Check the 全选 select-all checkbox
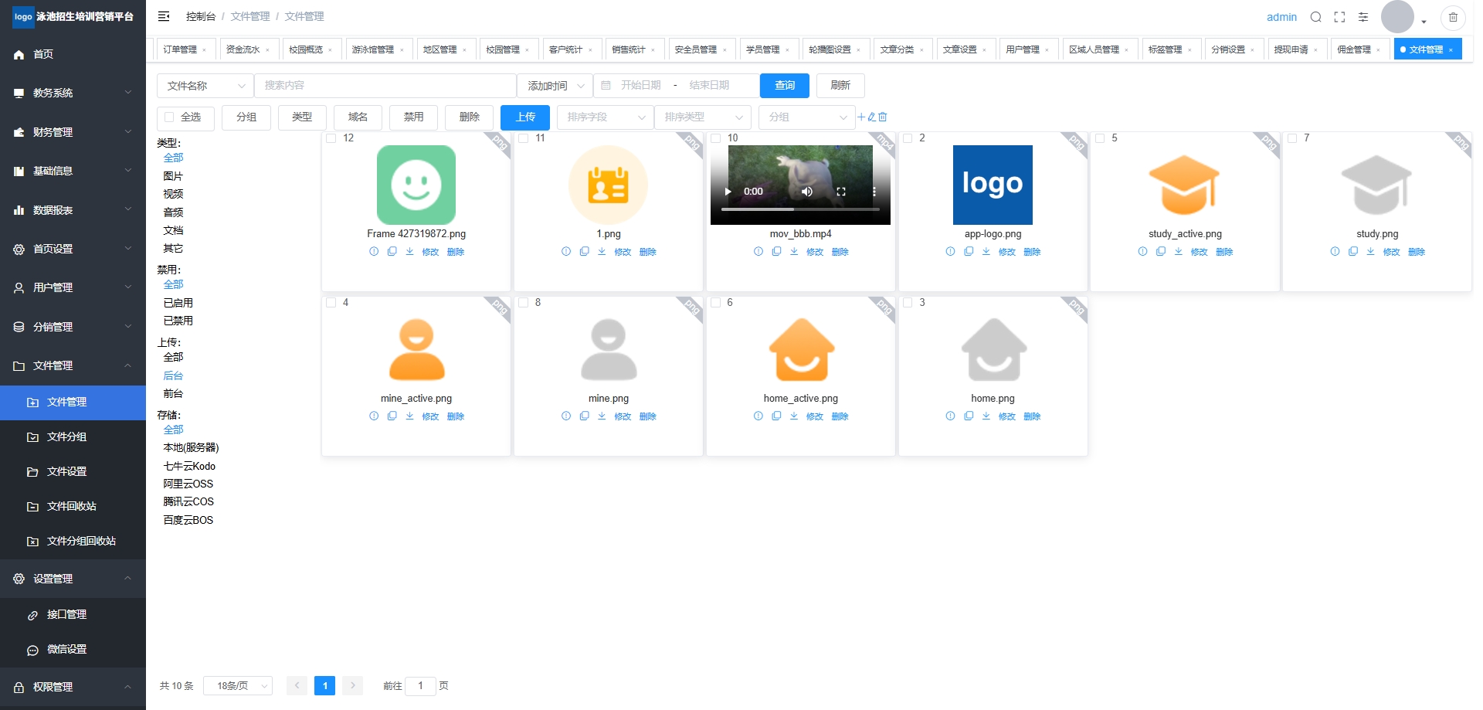 coord(169,117)
